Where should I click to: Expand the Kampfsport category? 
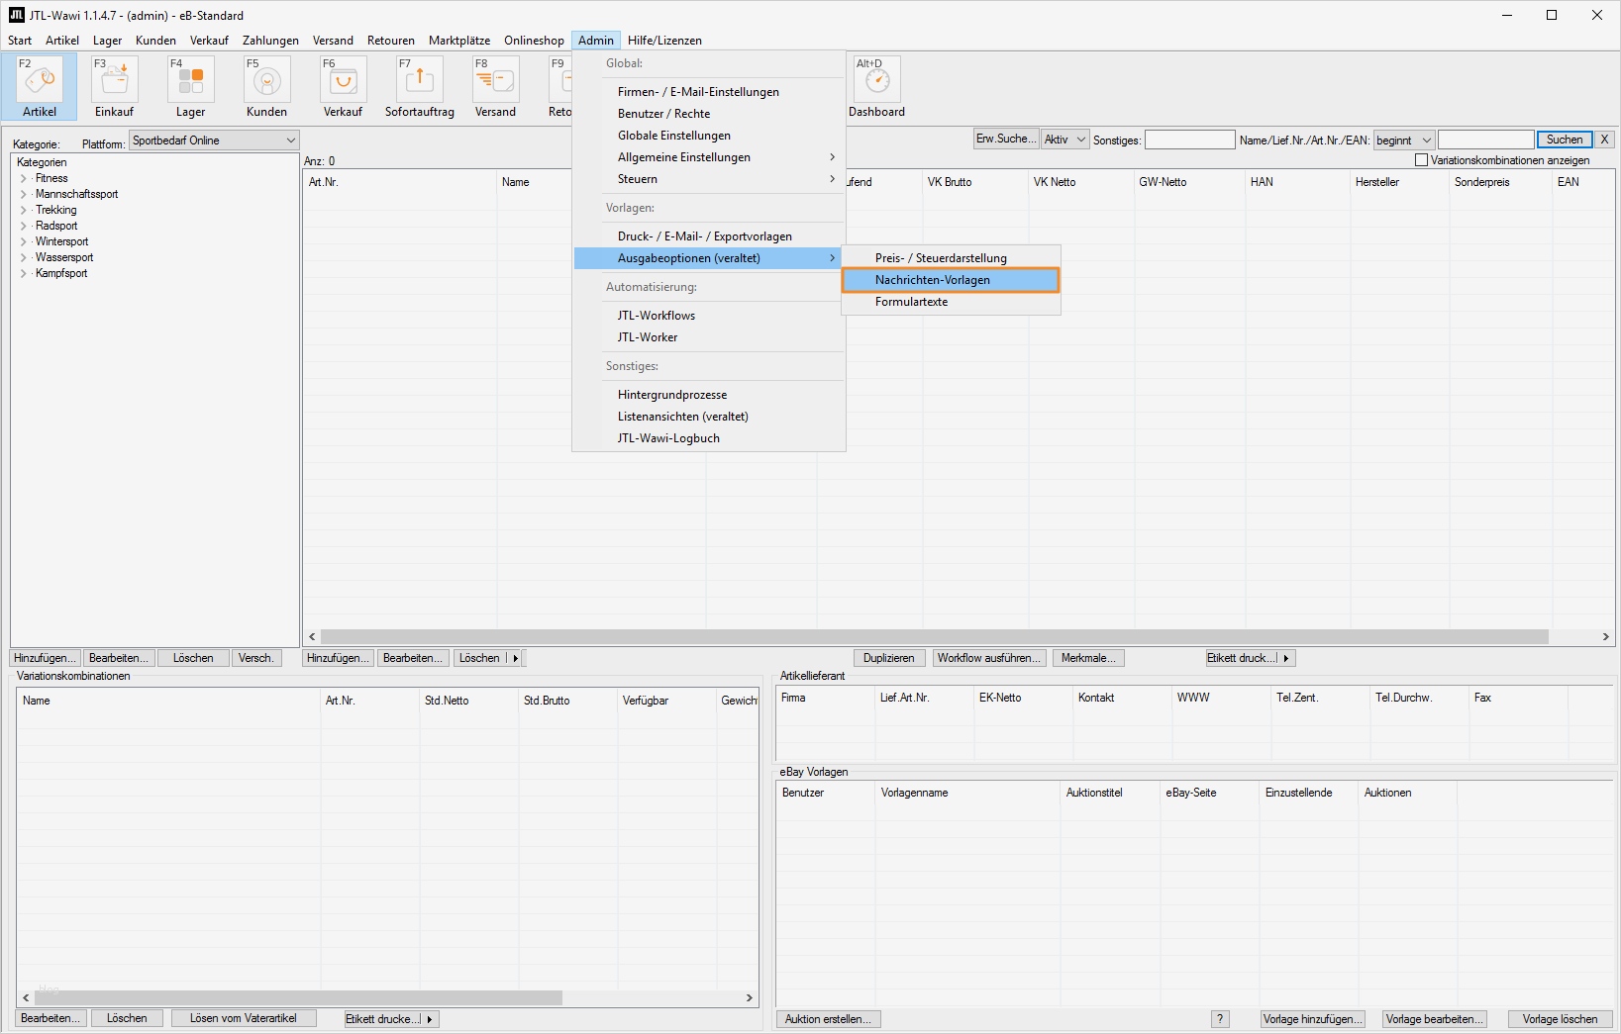pos(24,273)
